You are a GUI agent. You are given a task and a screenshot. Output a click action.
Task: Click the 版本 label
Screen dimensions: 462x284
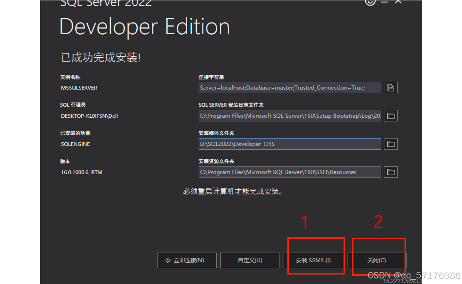click(65, 162)
